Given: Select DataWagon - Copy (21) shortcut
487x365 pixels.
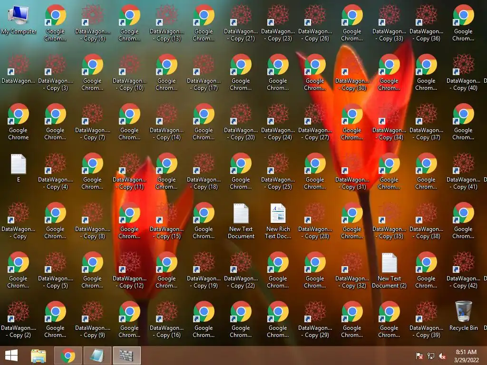Looking at the screenshot, I should pos(241,23).
